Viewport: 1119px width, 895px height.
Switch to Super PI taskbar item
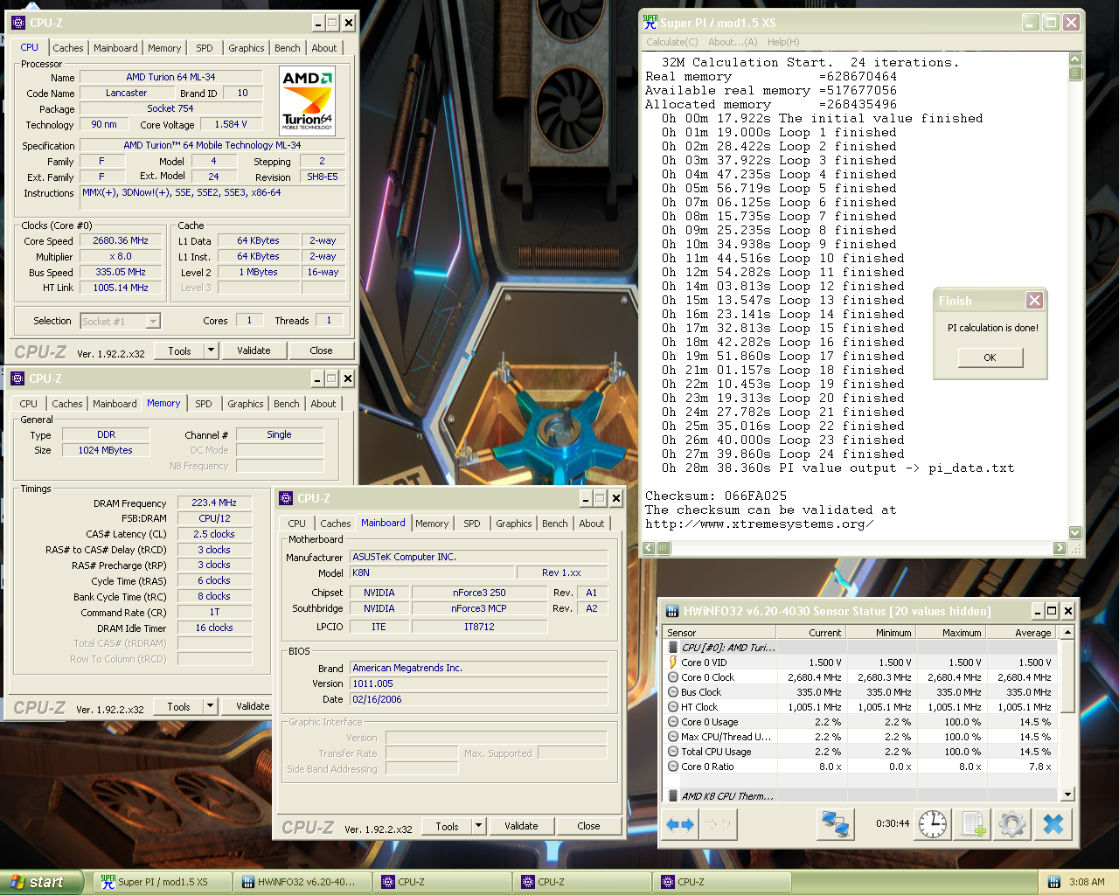162,882
